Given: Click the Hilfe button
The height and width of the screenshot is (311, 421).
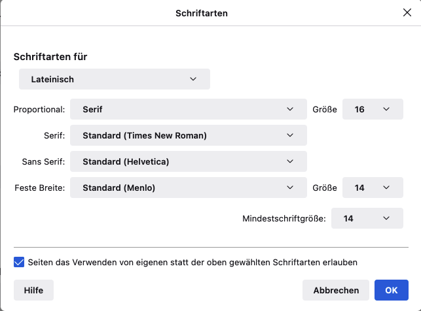Looking at the screenshot, I should [33, 290].
